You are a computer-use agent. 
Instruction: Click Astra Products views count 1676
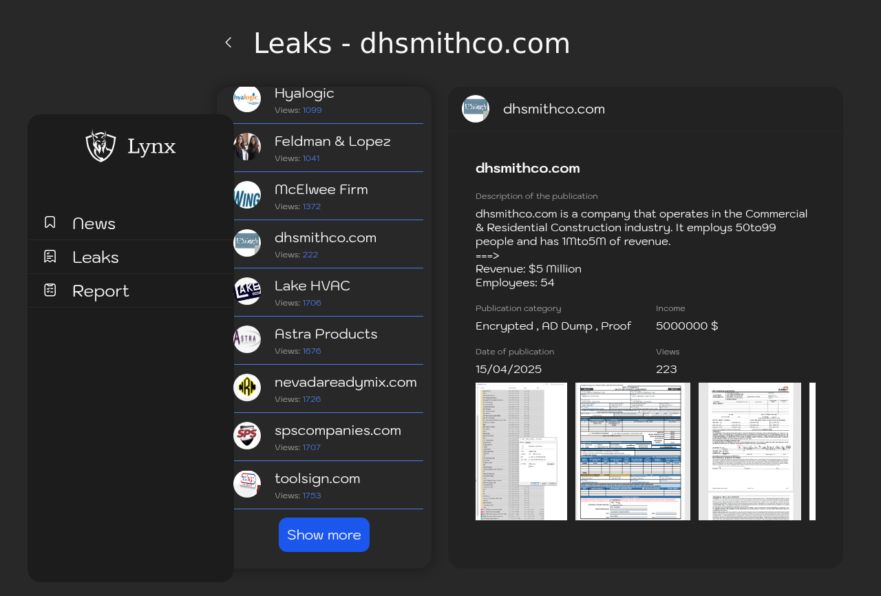(312, 351)
